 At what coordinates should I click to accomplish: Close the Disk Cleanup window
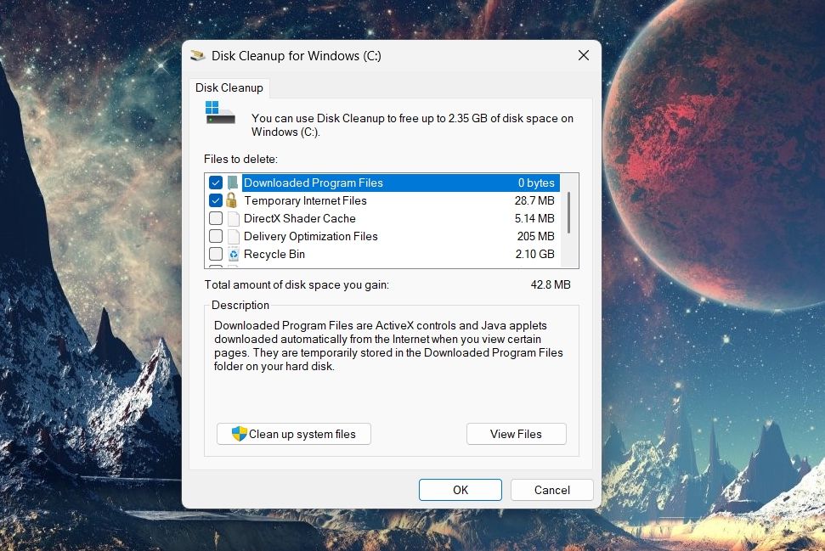tap(584, 55)
